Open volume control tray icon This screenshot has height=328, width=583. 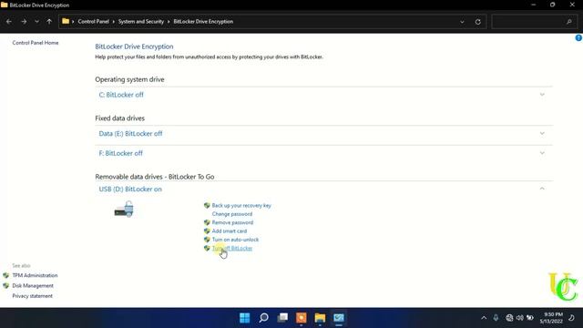coord(520,318)
